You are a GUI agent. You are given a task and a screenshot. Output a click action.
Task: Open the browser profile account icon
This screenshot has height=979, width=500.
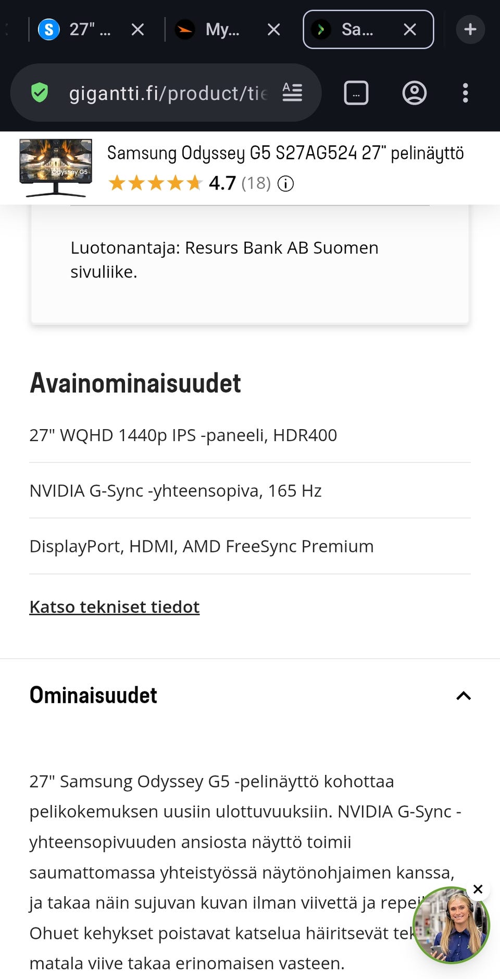pos(415,93)
